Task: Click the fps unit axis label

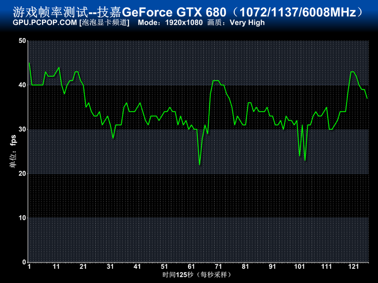Action: [x=13, y=152]
